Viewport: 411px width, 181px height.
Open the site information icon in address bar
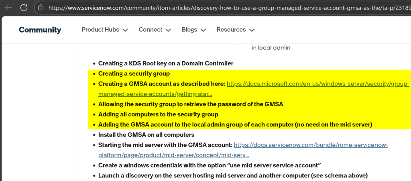(x=41, y=7)
